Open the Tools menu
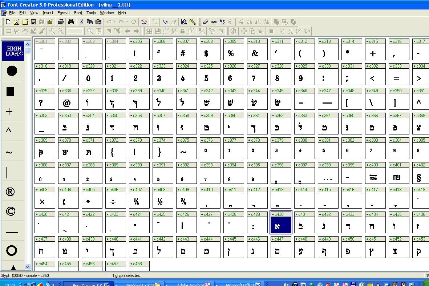The image size is (429, 286). [x=91, y=13]
